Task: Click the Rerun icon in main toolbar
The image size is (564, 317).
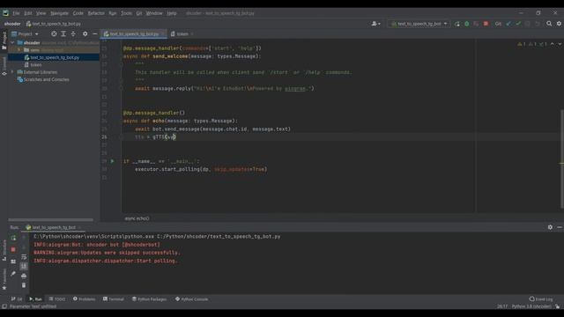Action: [456, 24]
